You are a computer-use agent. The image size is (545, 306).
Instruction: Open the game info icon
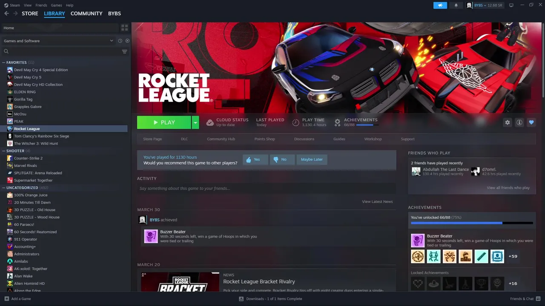519,122
